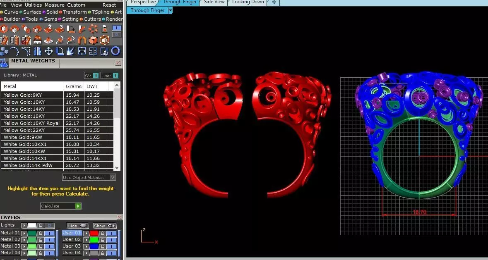Toggle the grey circle switch beside toolbar
This screenshot has width=488, height=260.
pyautogui.click(x=116, y=34)
